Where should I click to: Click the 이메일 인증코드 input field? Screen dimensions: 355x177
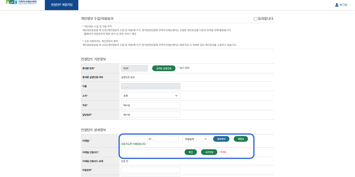click(x=151, y=152)
